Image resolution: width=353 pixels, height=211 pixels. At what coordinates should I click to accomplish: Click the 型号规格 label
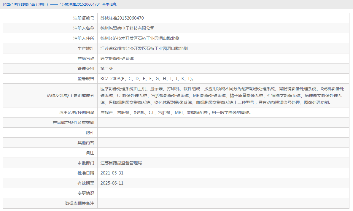coord(86,79)
